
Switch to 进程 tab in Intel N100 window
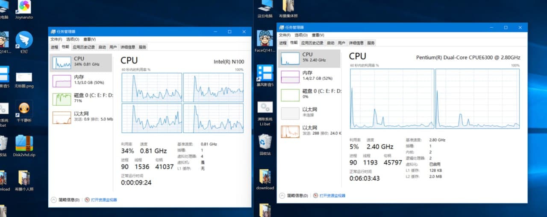click(54, 47)
